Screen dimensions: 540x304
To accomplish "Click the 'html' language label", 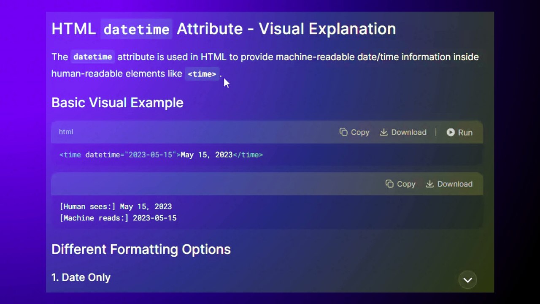I will pyautogui.click(x=66, y=132).
